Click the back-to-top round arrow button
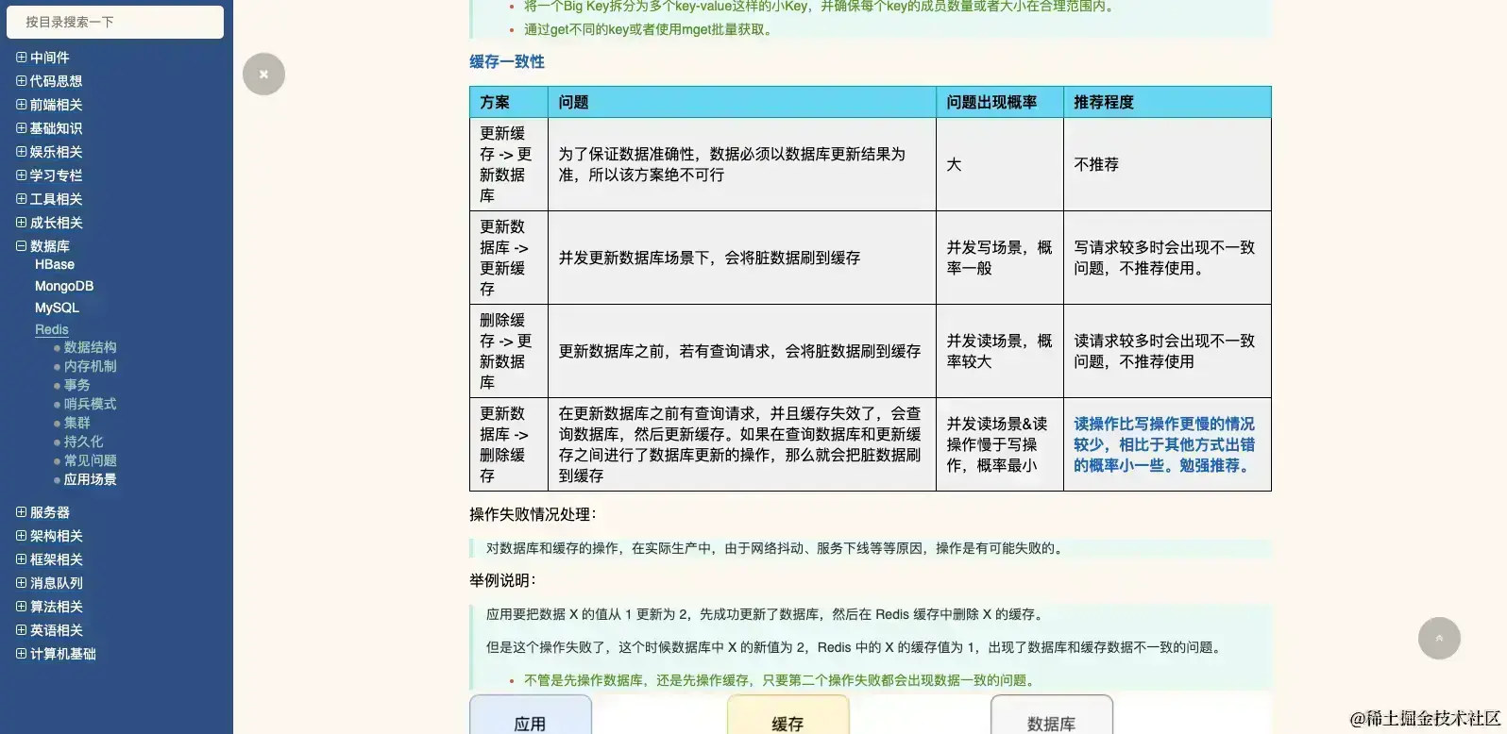This screenshot has height=734, width=1507. pyautogui.click(x=1439, y=638)
